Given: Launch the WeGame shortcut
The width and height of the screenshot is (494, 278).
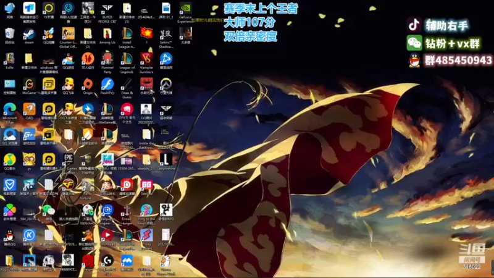Looking at the screenshot, I should 29,85.
